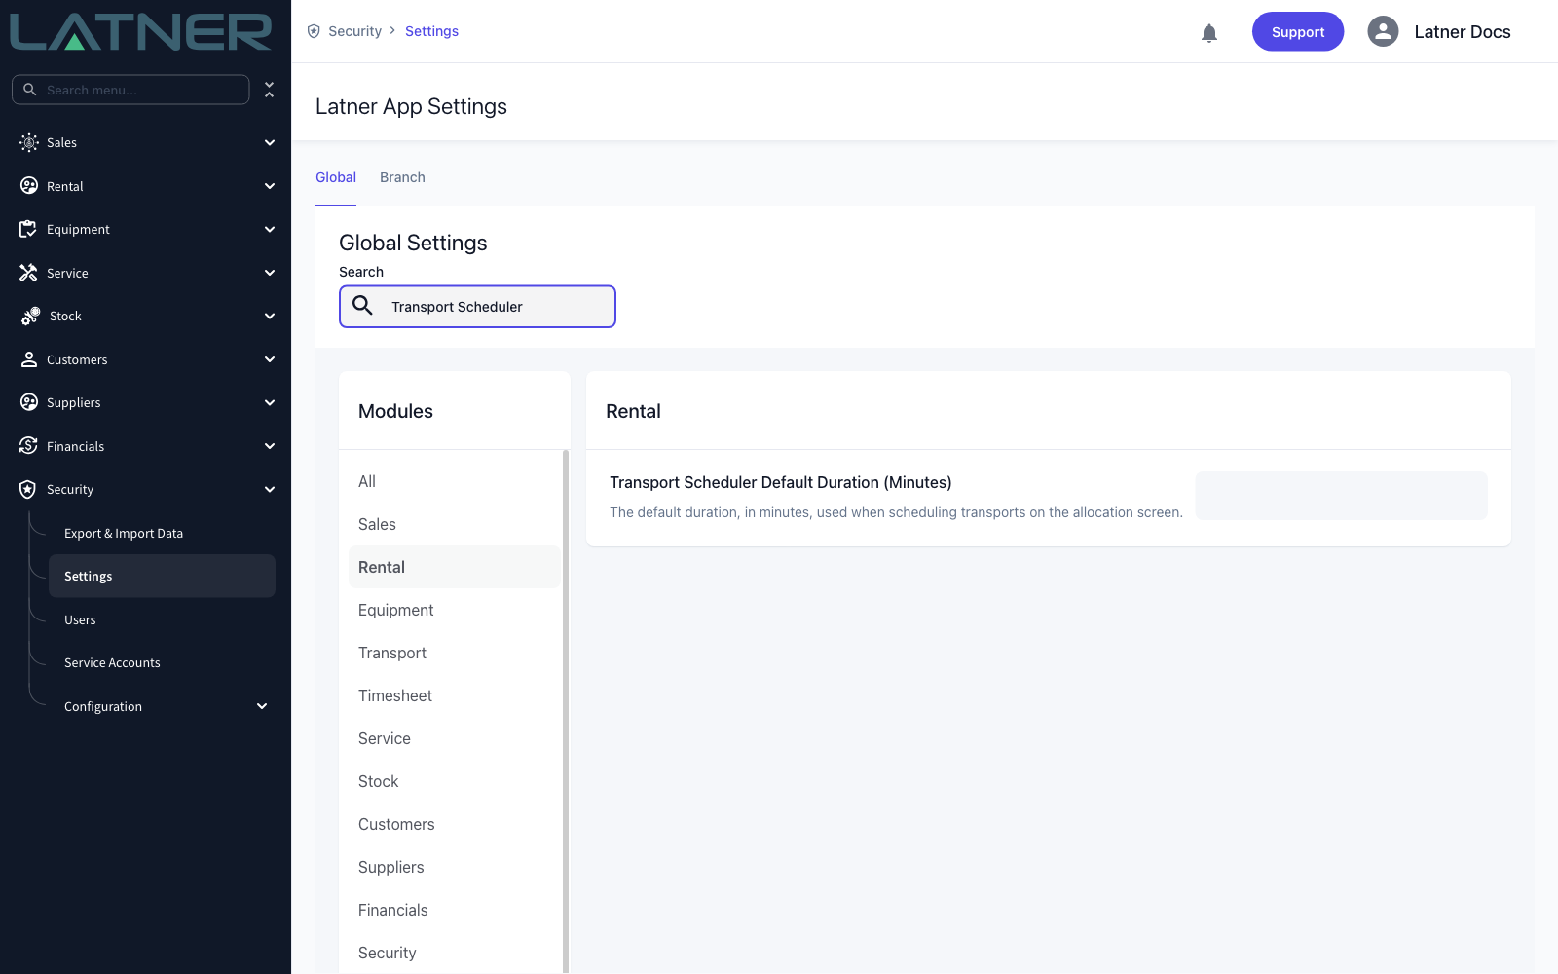Select the Service module
This screenshot has height=974, width=1558.
(454, 738)
